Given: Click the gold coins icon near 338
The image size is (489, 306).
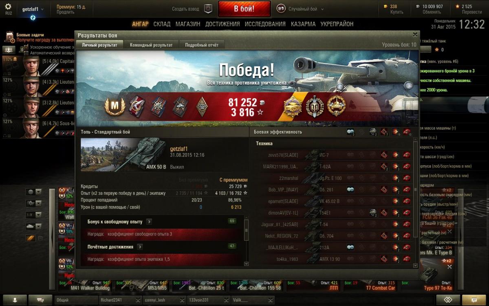Looking at the screenshot, I should pyautogui.click(x=386, y=7).
